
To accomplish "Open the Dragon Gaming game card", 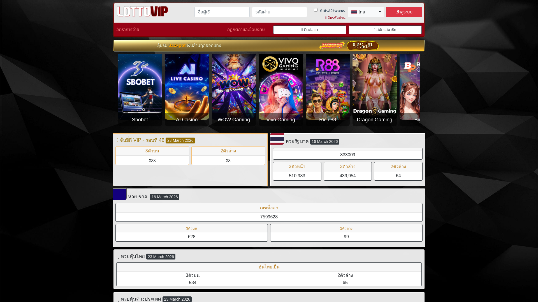I will click(375, 90).
